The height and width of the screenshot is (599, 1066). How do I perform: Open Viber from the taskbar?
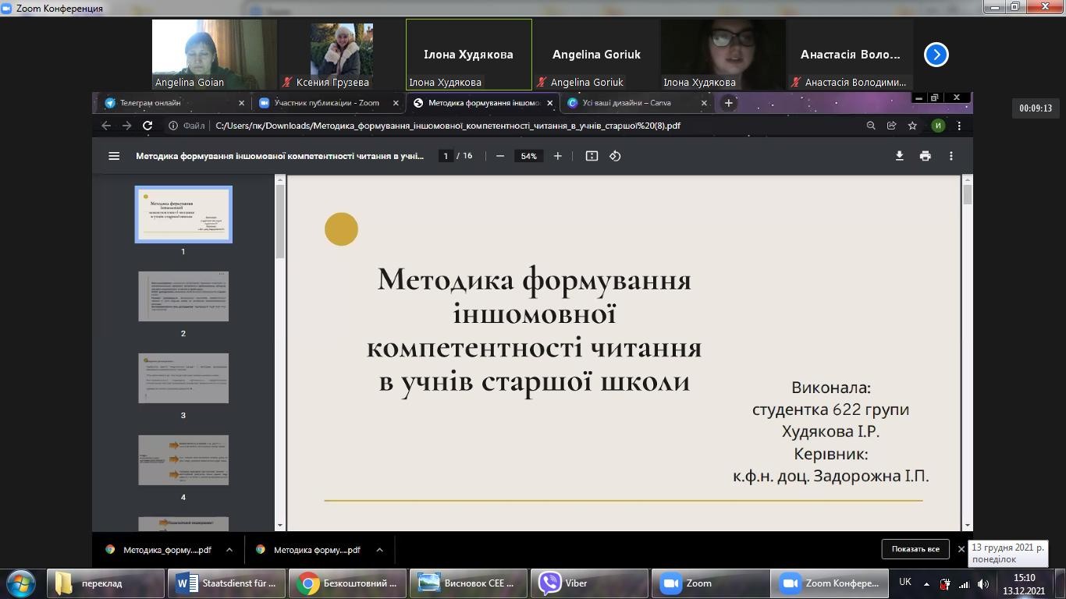tap(577, 583)
